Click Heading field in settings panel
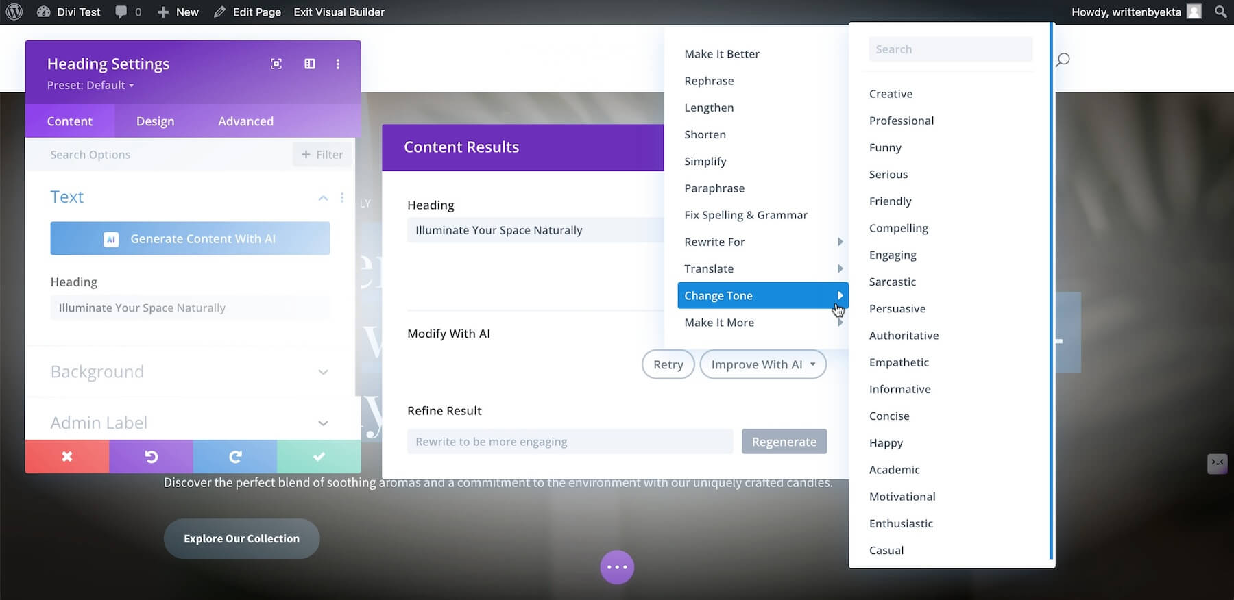 [x=190, y=308]
